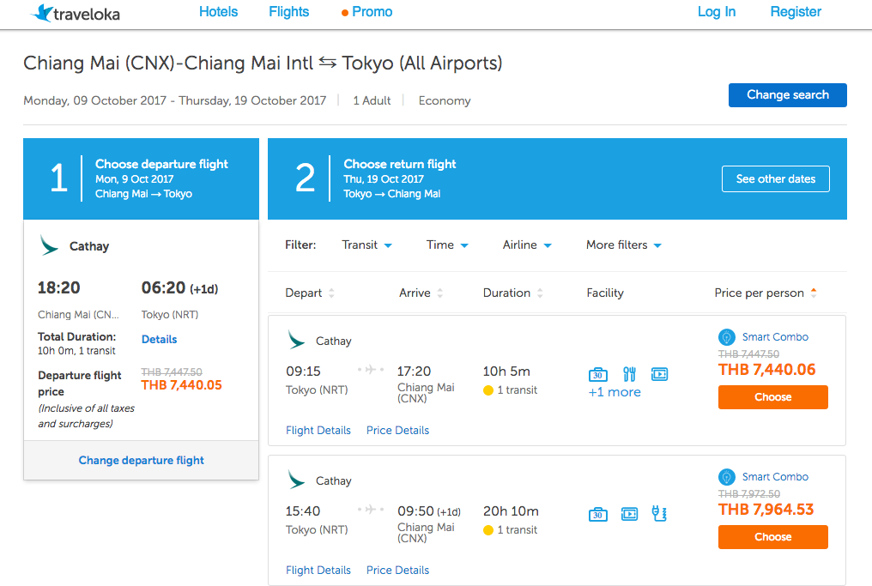Choose the 15:40 Cathay return flight
The image size is (872, 586).
tap(773, 537)
